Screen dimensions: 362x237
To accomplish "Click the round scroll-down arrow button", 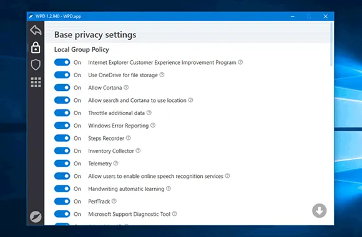I will [320, 210].
